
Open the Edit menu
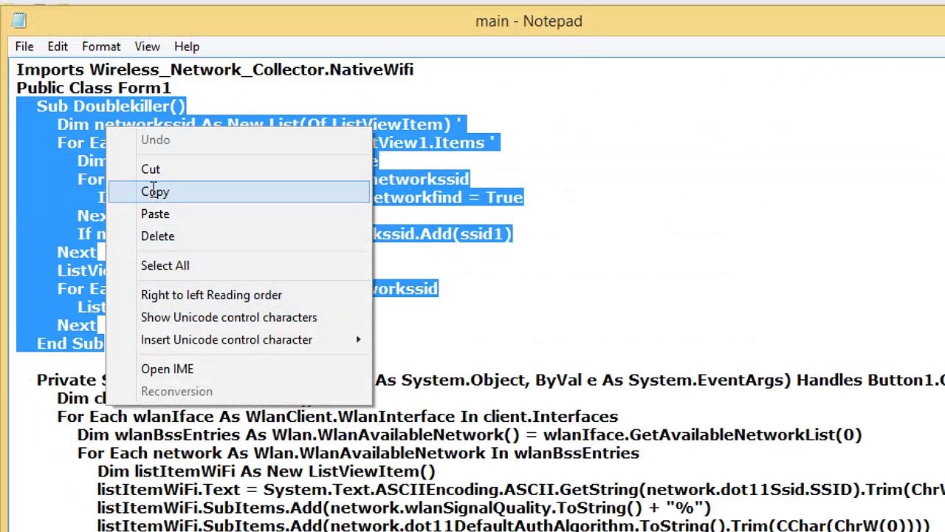58,47
